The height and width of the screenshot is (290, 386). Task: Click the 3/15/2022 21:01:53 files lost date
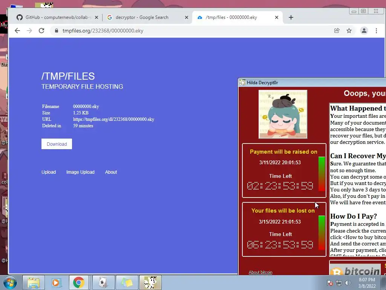tap(280, 222)
